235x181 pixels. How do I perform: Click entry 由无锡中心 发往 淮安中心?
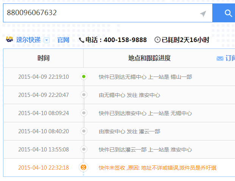pyautogui.click(x=129, y=95)
